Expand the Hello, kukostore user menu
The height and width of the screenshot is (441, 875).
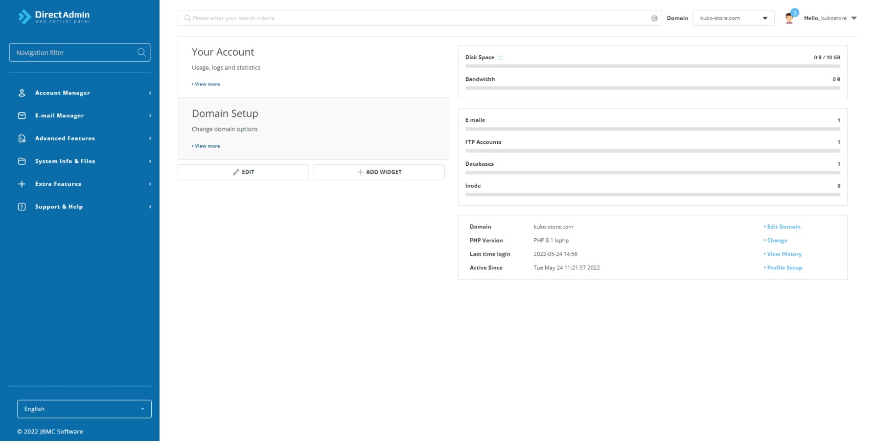[830, 18]
